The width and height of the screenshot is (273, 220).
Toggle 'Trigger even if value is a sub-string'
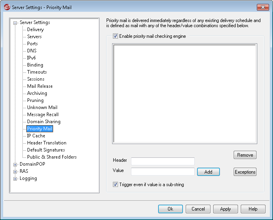click(115, 185)
